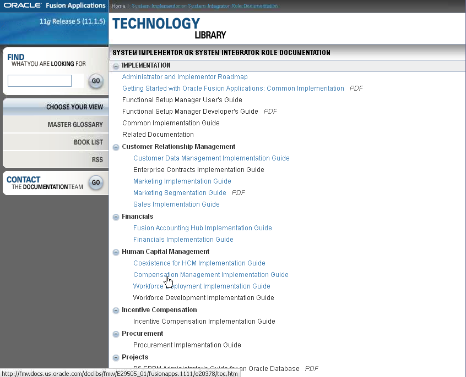Open Procurement Implementation Guide
The height and width of the screenshot is (377, 466).
187,345
